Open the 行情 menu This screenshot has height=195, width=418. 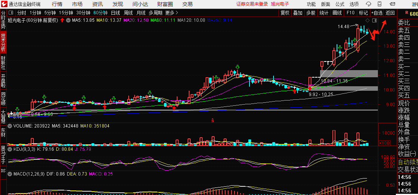pyautogui.click(x=57, y=4)
